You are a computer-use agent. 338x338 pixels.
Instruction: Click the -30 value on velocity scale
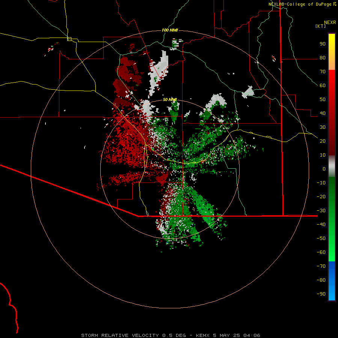[321, 211]
